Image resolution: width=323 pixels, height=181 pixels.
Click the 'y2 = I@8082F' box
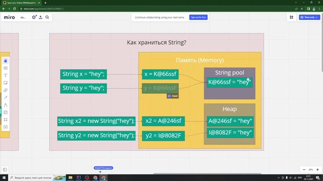click(x=164, y=136)
